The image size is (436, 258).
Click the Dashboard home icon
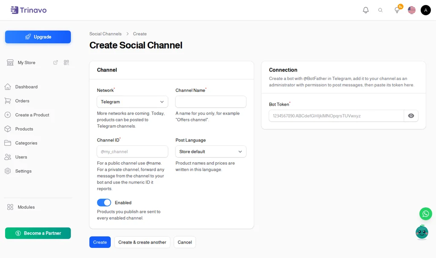pos(8,87)
